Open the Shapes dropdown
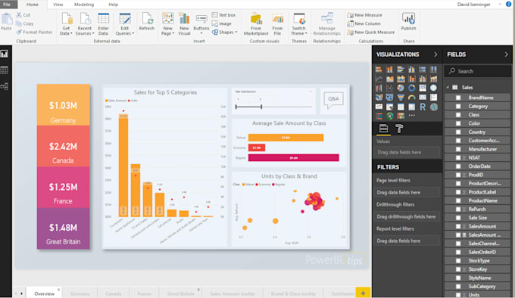 225,32
